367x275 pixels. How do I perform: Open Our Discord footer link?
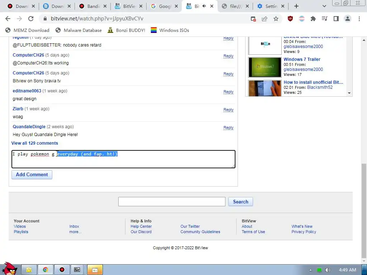(141, 232)
